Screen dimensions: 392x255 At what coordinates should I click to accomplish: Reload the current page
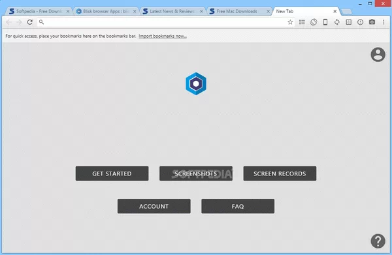click(30, 22)
